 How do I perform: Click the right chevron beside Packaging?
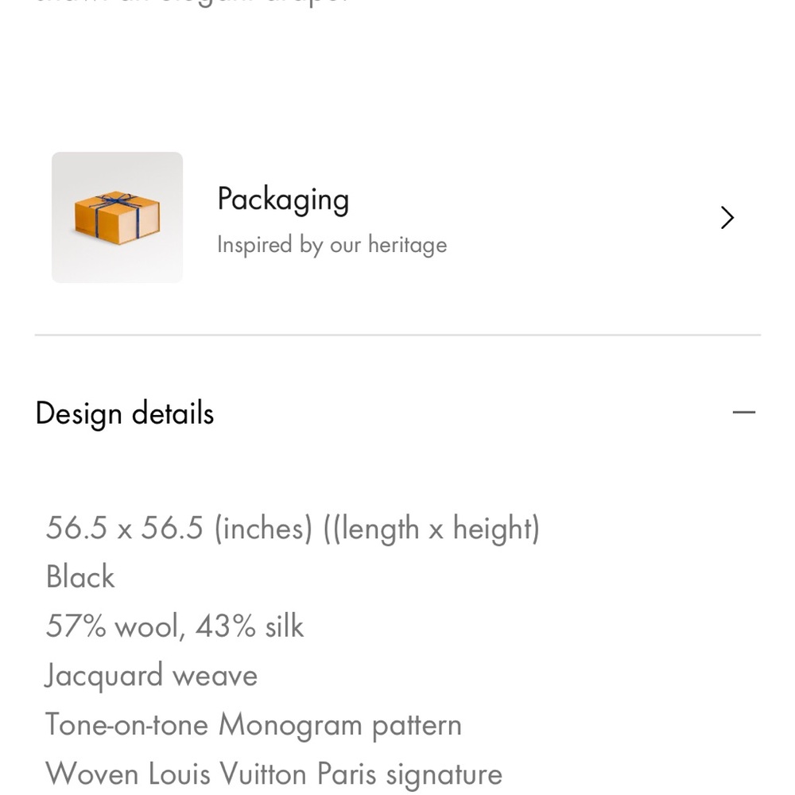727,218
